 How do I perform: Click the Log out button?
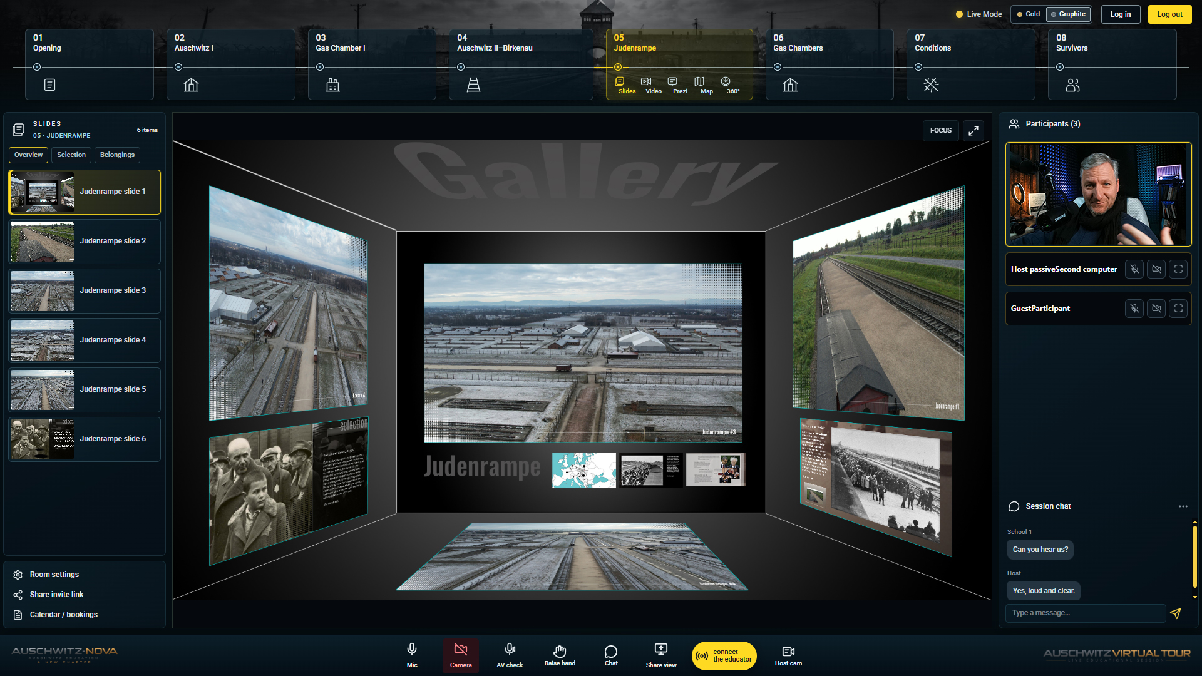point(1169,14)
